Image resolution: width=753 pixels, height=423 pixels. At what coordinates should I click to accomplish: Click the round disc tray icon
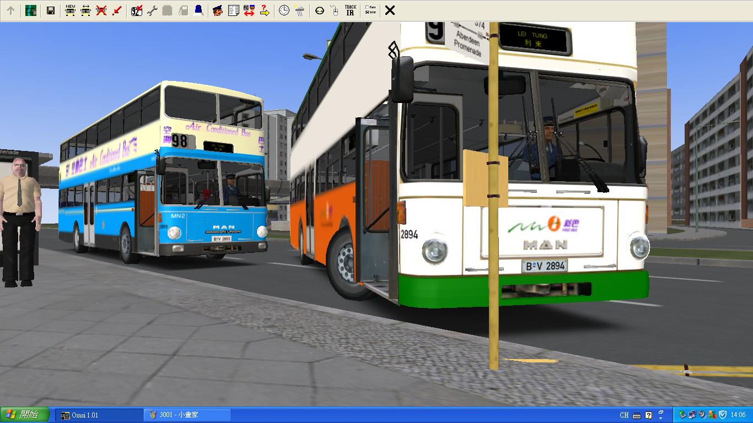(x=702, y=415)
